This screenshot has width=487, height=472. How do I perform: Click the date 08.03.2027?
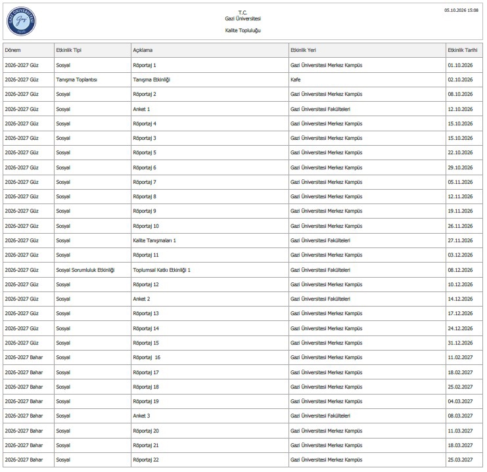tap(460, 416)
